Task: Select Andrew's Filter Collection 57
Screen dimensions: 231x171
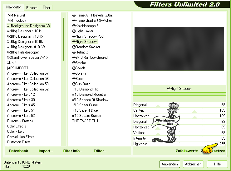Action: click(28, 73)
